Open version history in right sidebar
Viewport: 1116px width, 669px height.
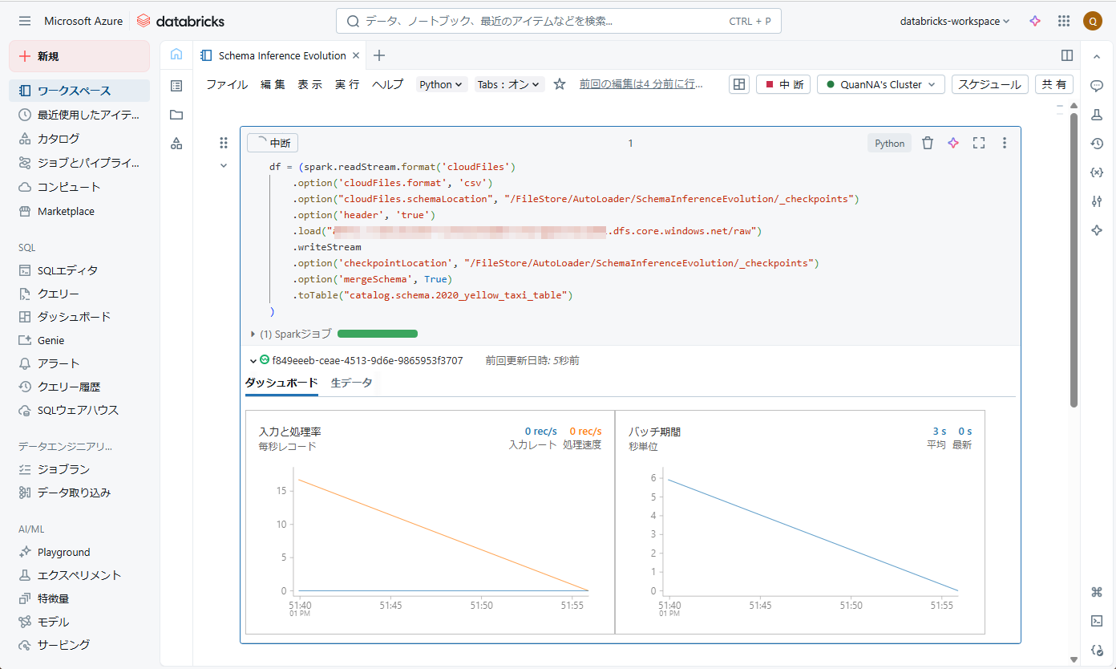pyautogui.click(x=1097, y=144)
